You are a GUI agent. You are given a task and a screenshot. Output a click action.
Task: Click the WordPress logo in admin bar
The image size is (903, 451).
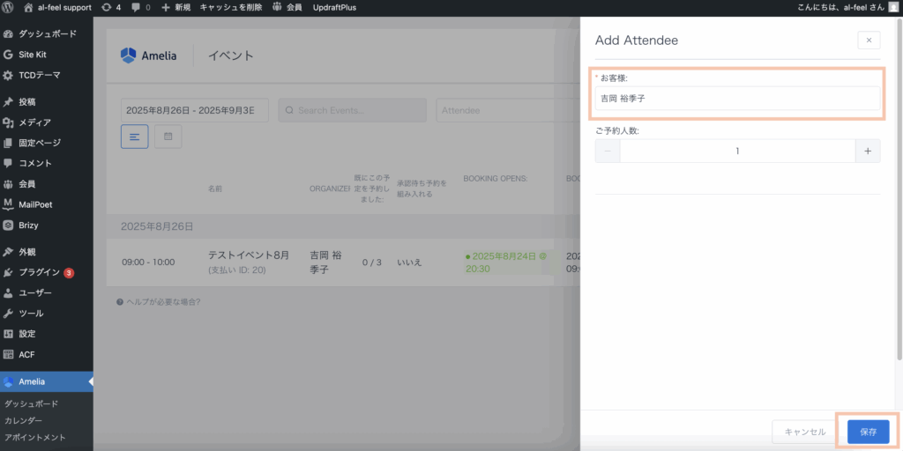9,7
